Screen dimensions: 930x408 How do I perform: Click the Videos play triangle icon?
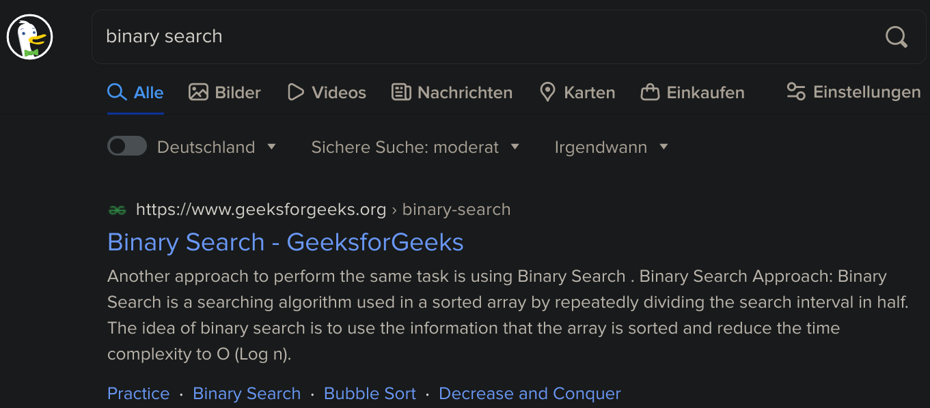pyautogui.click(x=295, y=92)
